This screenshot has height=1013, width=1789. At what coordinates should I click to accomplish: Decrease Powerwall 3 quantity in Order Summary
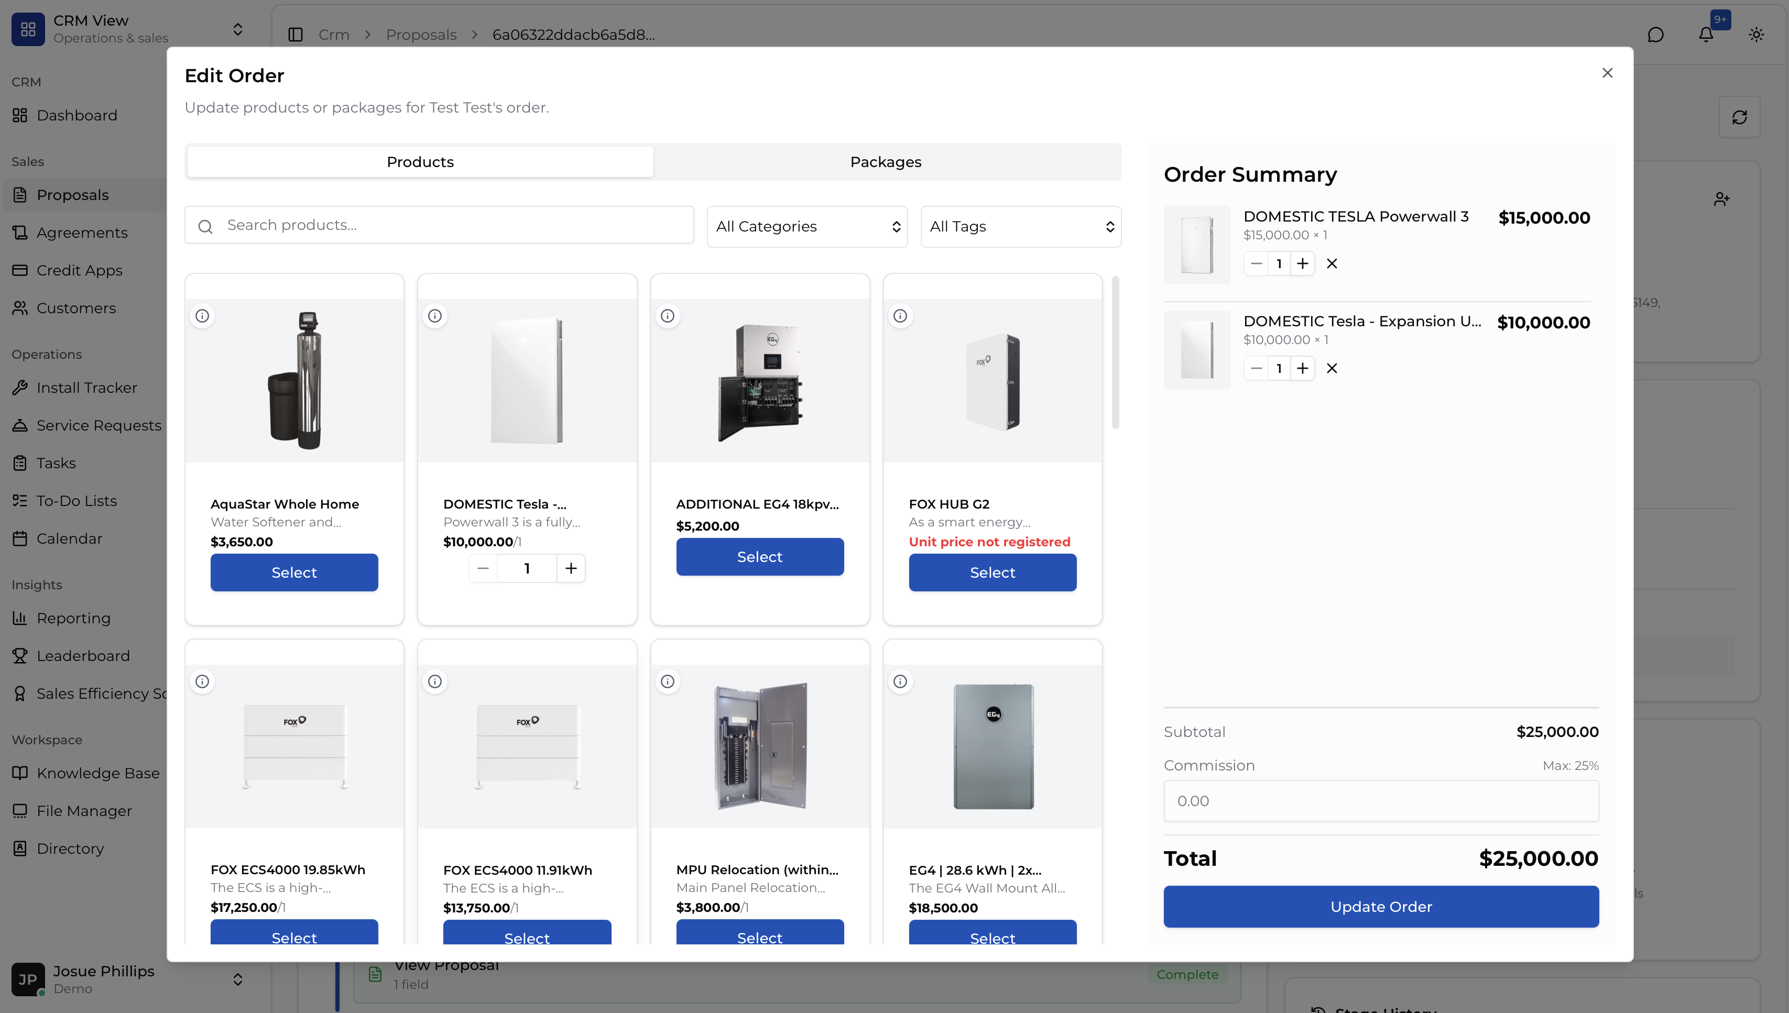[1256, 263]
